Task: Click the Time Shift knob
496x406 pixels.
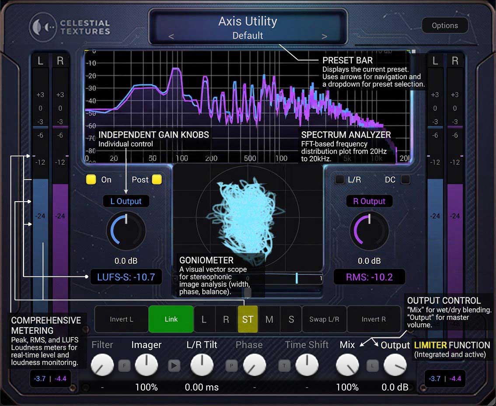Action: 307,365
